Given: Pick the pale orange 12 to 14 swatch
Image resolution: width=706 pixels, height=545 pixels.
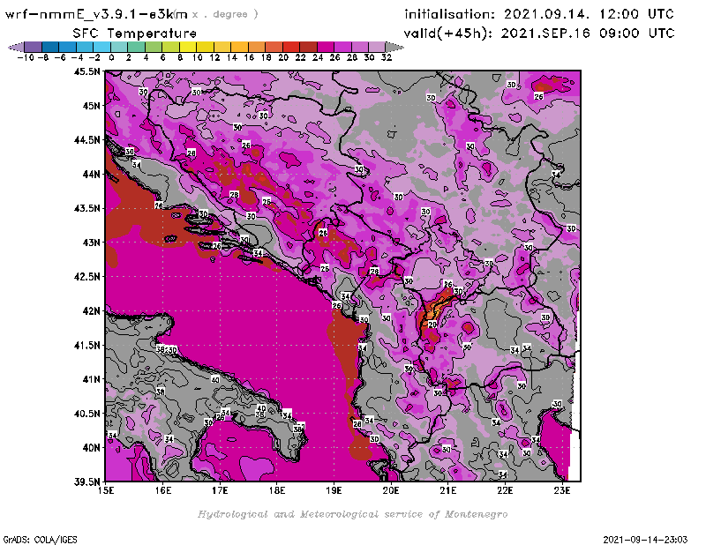Looking at the screenshot, I should 222,47.
